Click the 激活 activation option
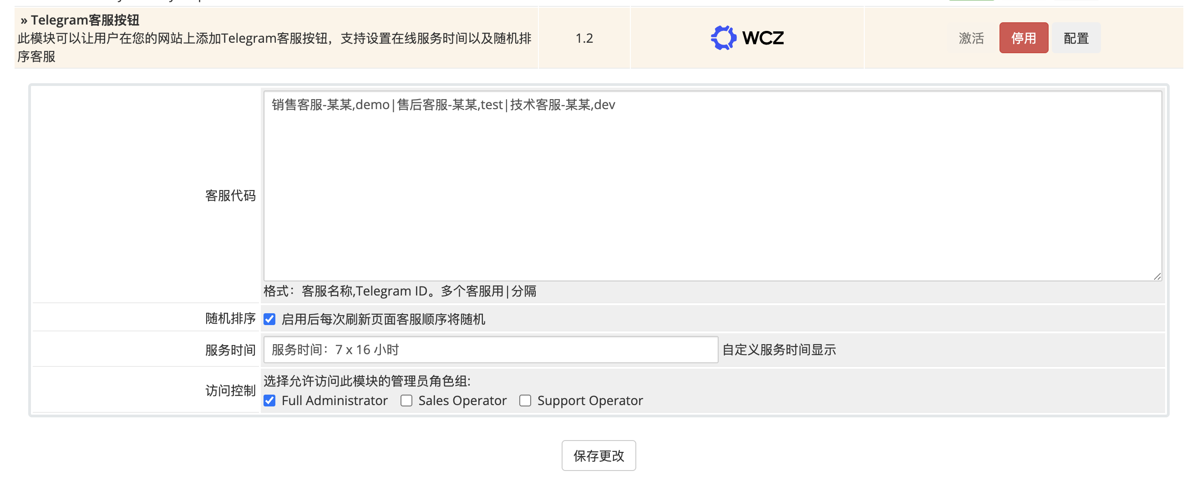Screen dimensions: 1197x481 (971, 38)
